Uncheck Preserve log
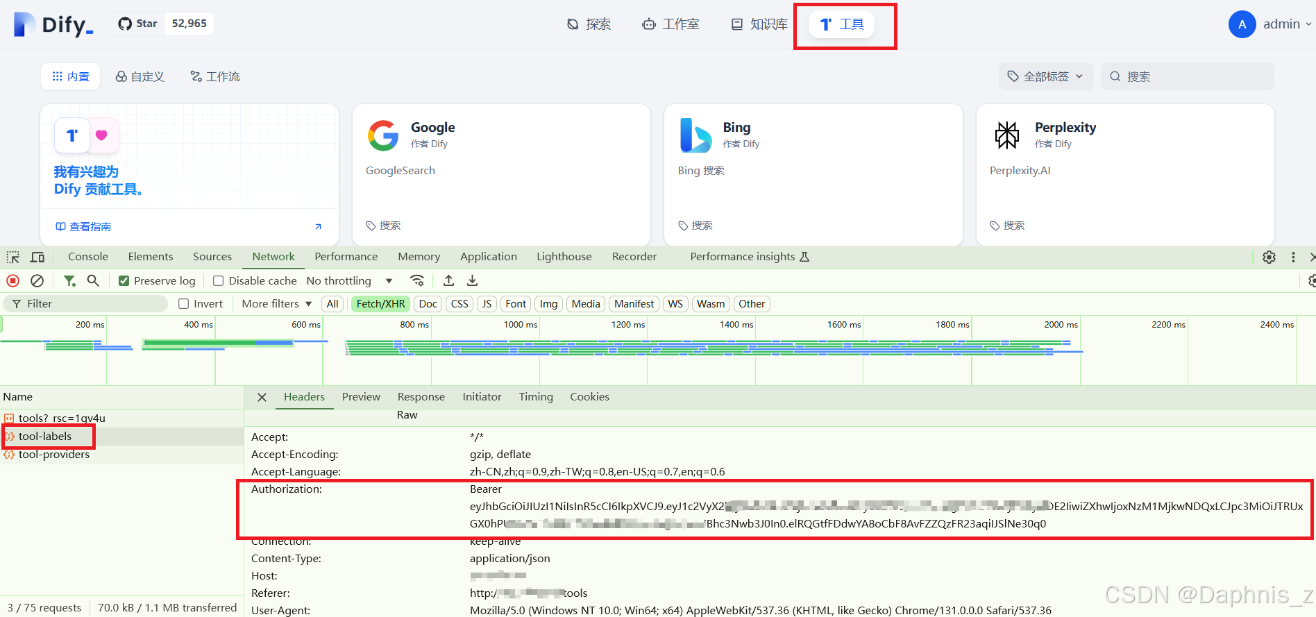 124,281
